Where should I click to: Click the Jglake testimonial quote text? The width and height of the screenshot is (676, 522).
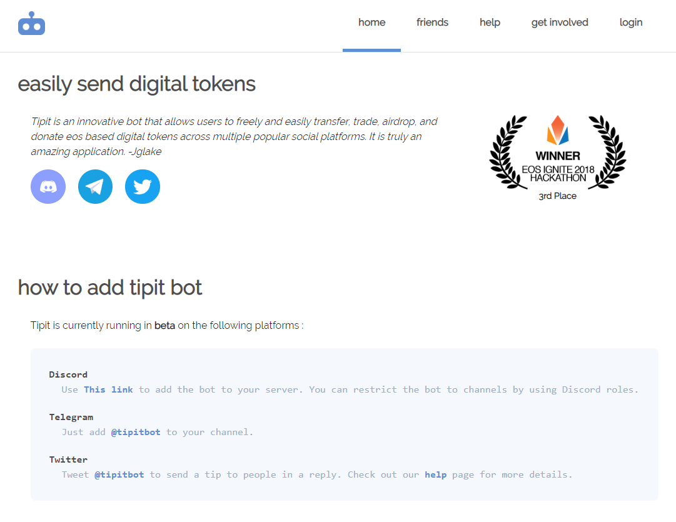click(234, 136)
